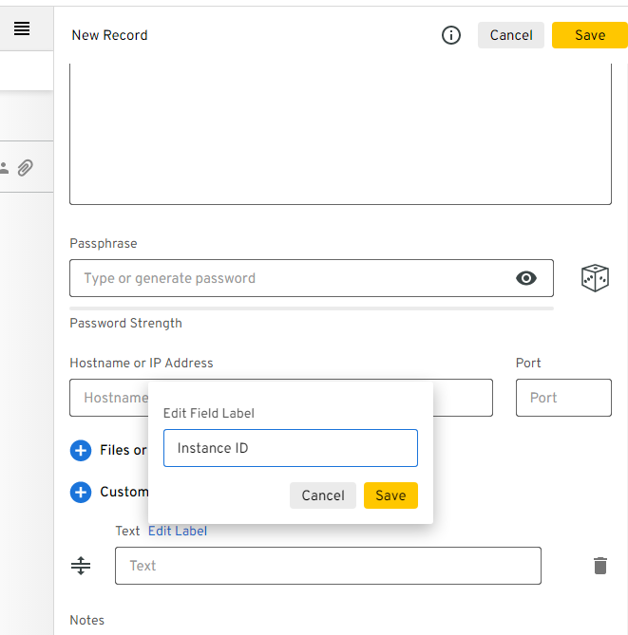Open the record info icon
628x635 pixels.
(x=451, y=35)
